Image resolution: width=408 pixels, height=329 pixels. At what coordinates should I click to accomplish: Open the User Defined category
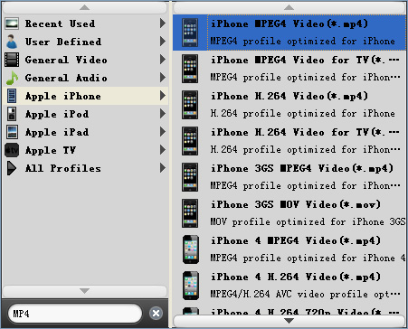click(x=85, y=42)
